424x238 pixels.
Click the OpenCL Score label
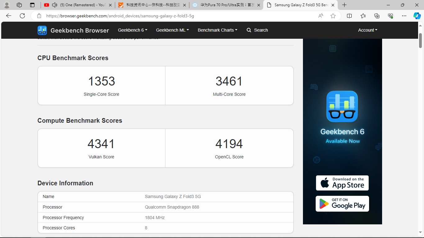tap(229, 157)
